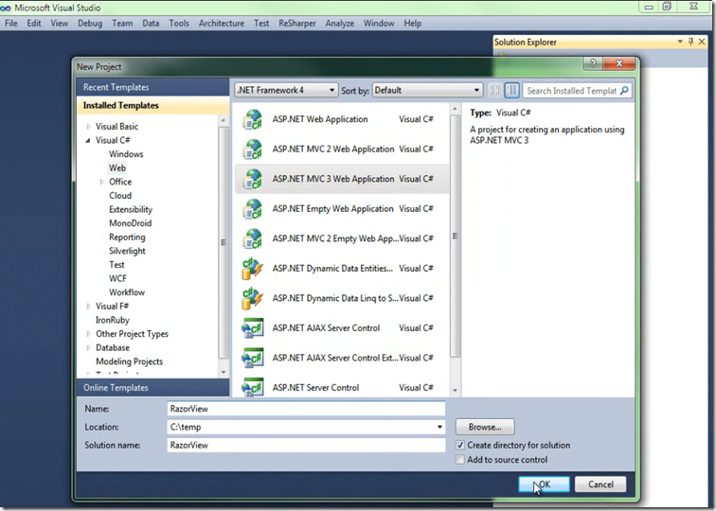Viewport: 716px width, 511px height.
Task: Select the Workflow category
Action: tap(127, 292)
